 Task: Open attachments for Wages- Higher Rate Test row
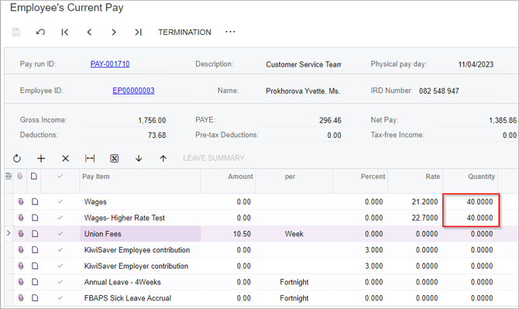21,218
